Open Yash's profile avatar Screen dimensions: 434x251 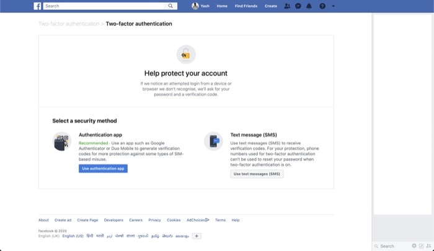click(195, 6)
